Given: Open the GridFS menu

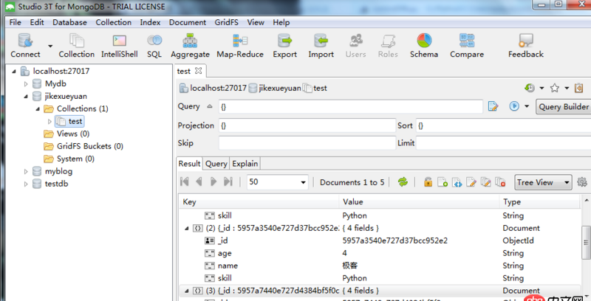Looking at the screenshot, I should [226, 22].
